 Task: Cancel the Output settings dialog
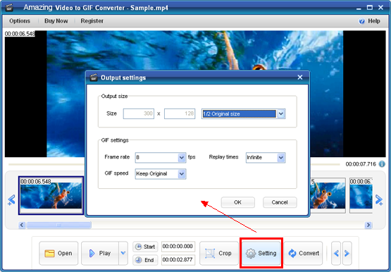click(280, 202)
